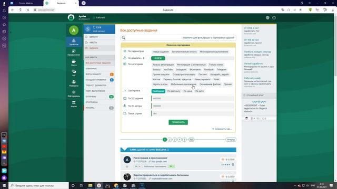Screen dimensions: 337x189
Task: Click the Yandex browser taskbar icon
Action: tap(99, 185)
